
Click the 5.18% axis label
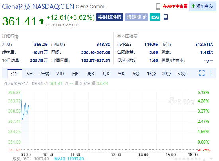(203, 92)
